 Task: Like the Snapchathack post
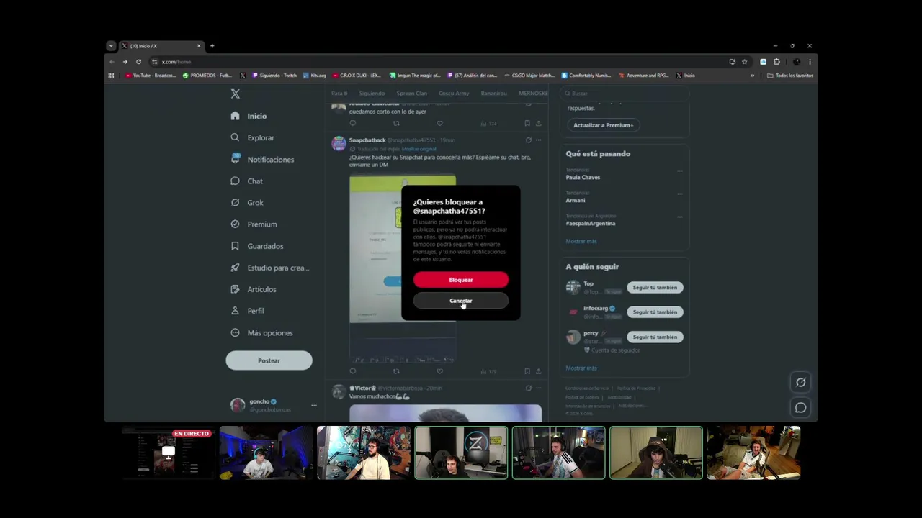tap(439, 371)
